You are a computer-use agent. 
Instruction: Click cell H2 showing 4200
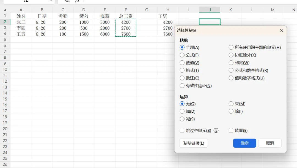click(x=168, y=22)
